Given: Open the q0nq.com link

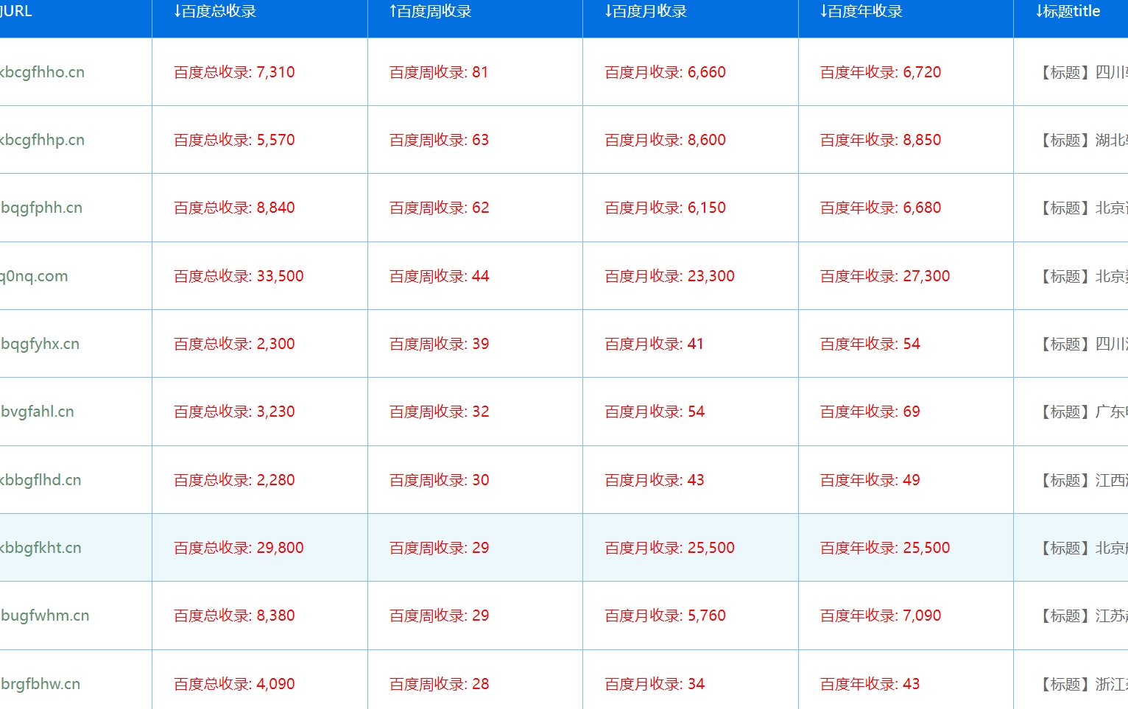Looking at the screenshot, I should tap(34, 276).
